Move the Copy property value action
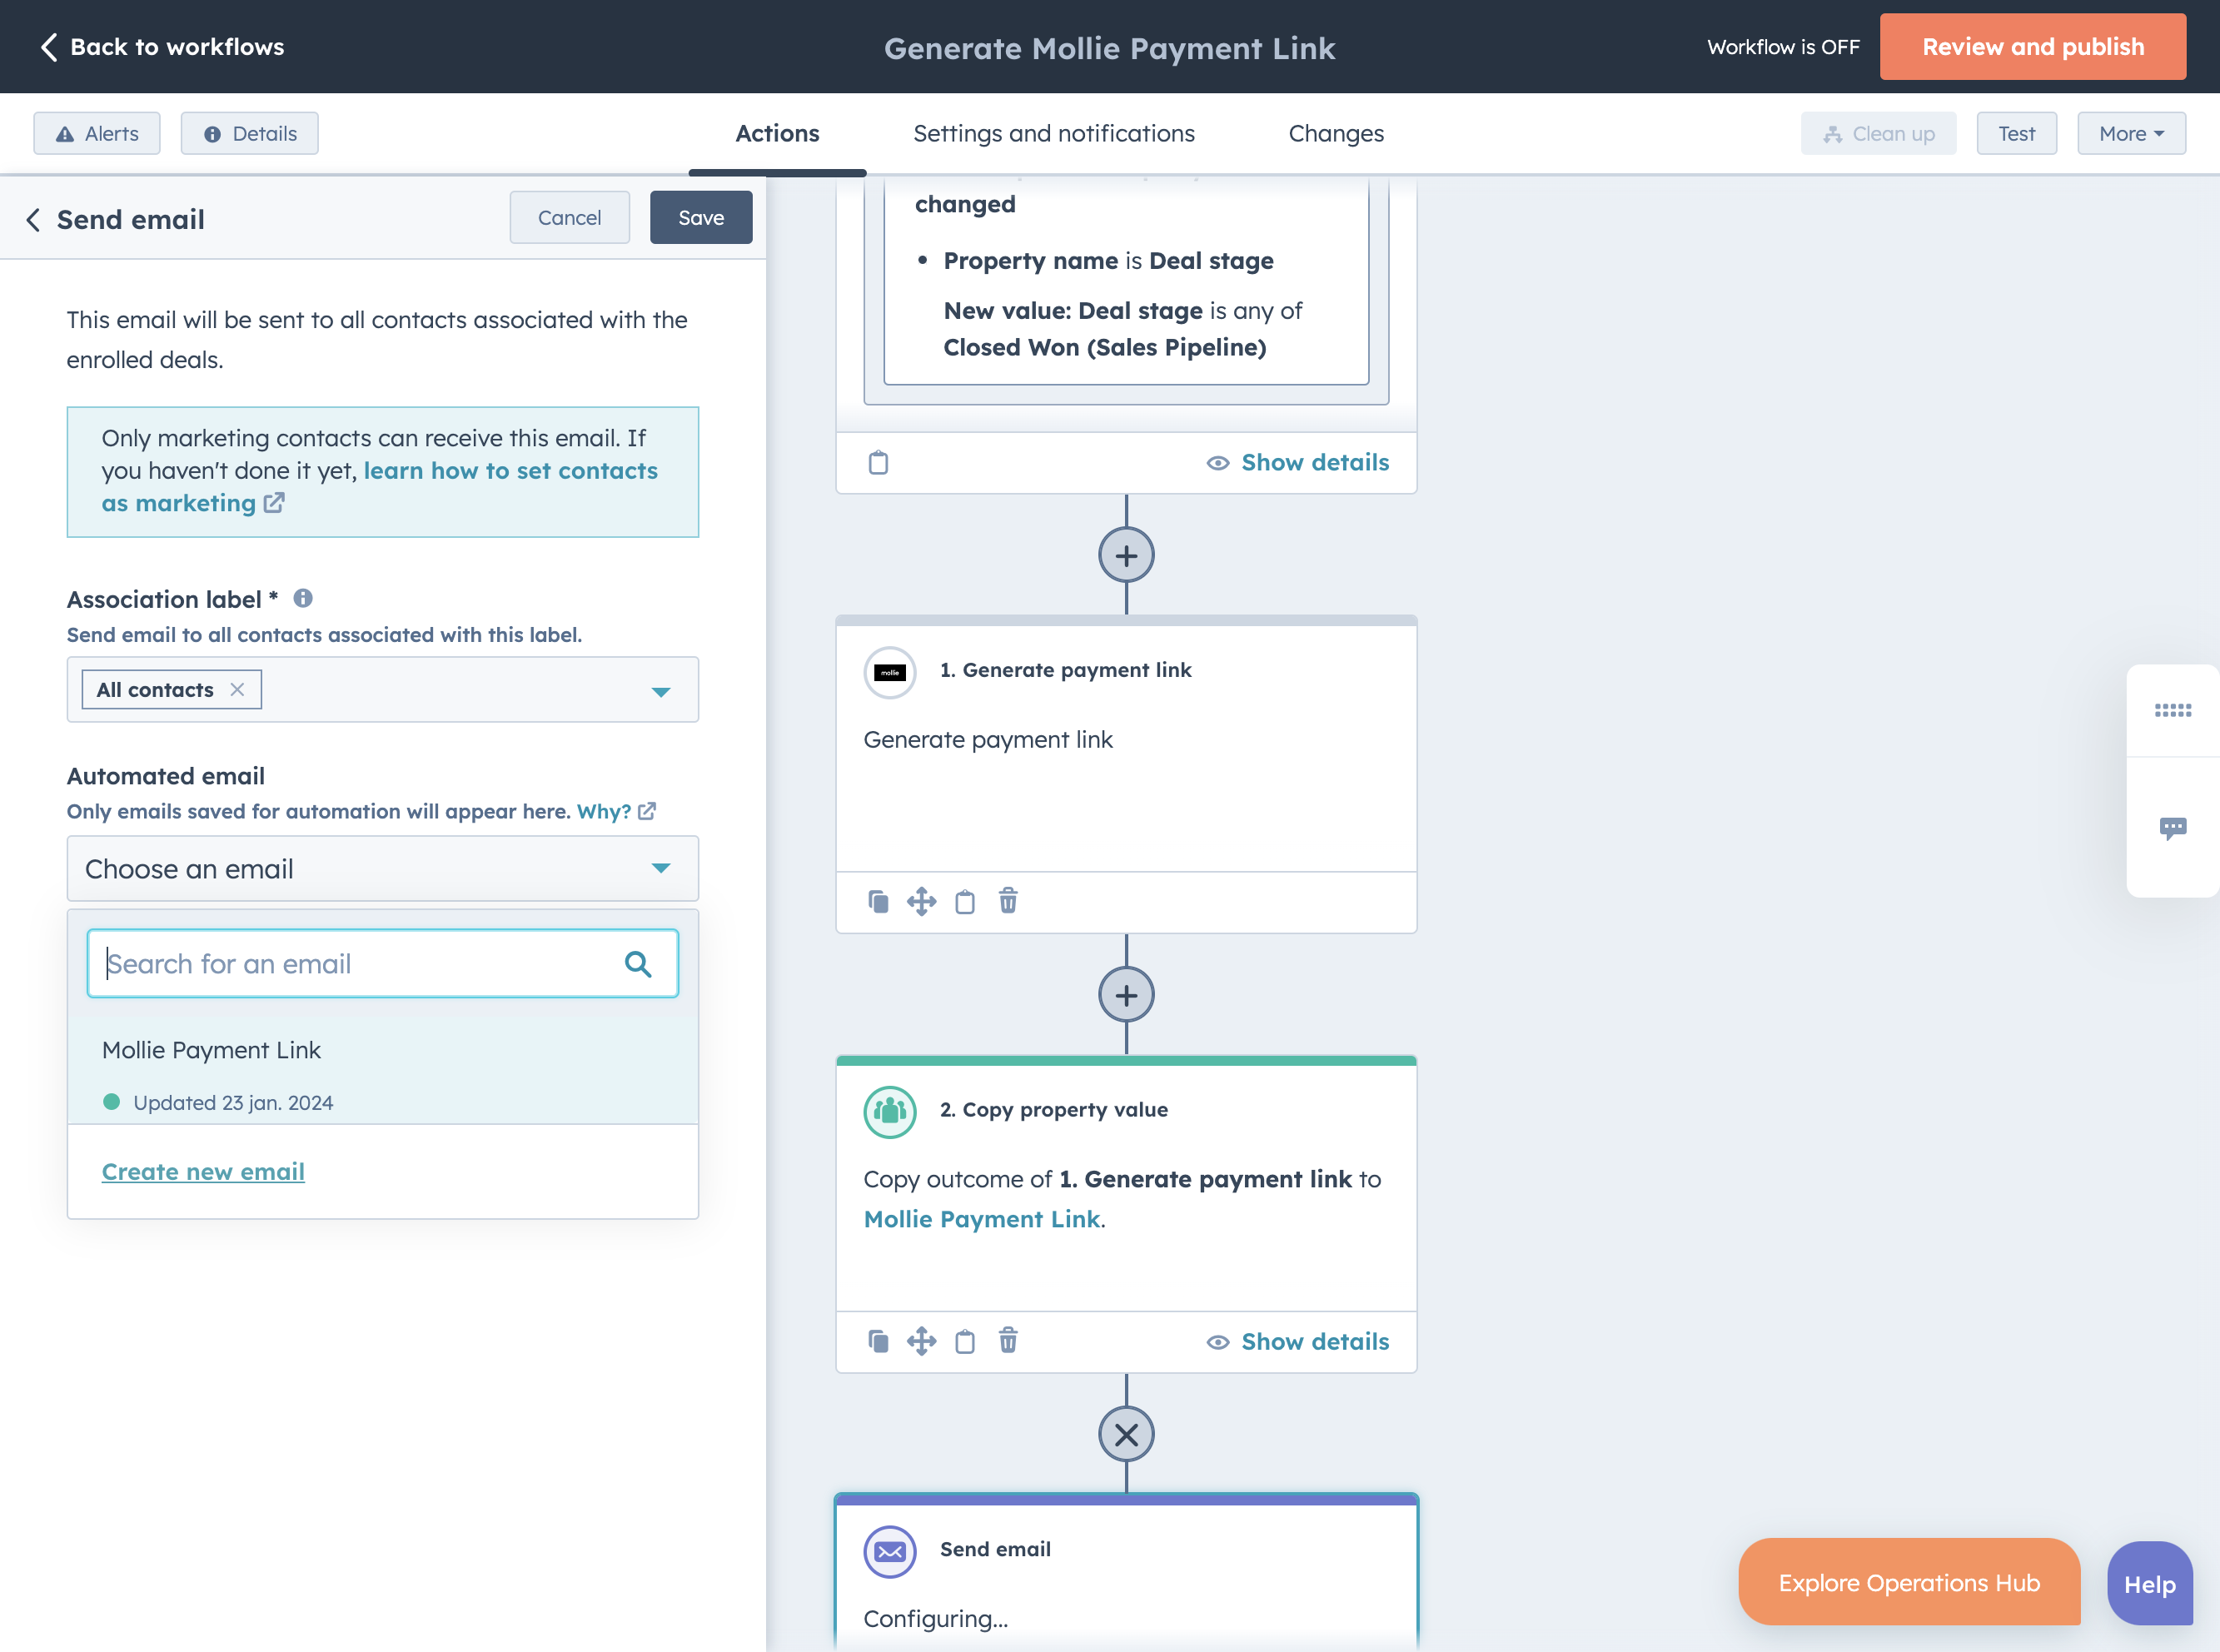Viewport: 2220px width, 1652px height. tap(921, 1341)
